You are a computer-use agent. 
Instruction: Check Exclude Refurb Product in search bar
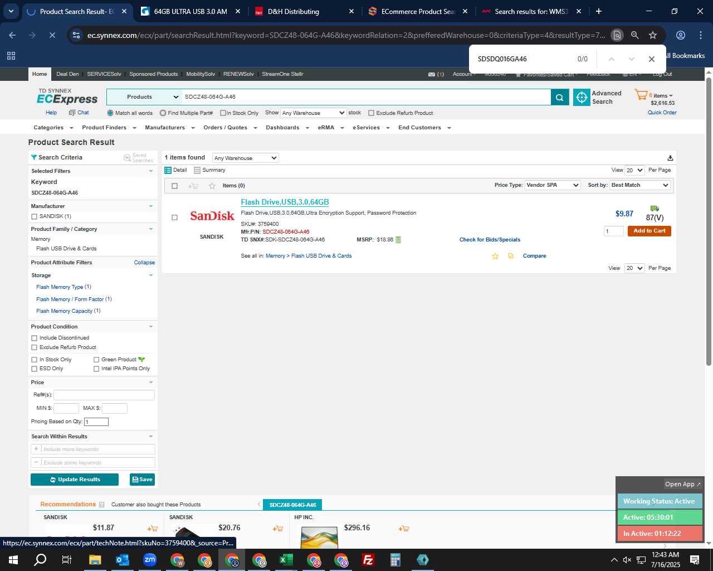tap(371, 113)
